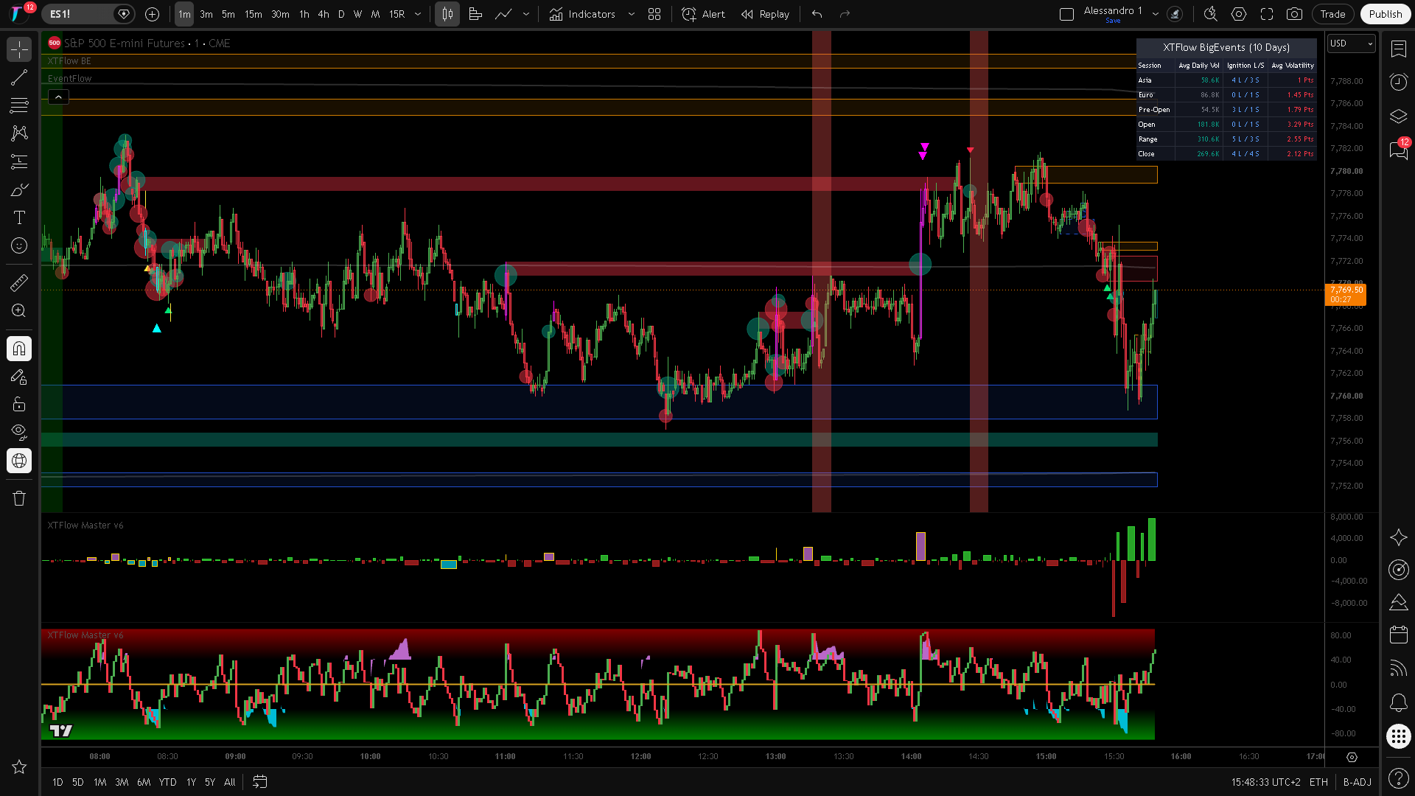1415x796 pixels.
Task: Open the Fibonacci retracement tools
Action: pyautogui.click(x=19, y=105)
